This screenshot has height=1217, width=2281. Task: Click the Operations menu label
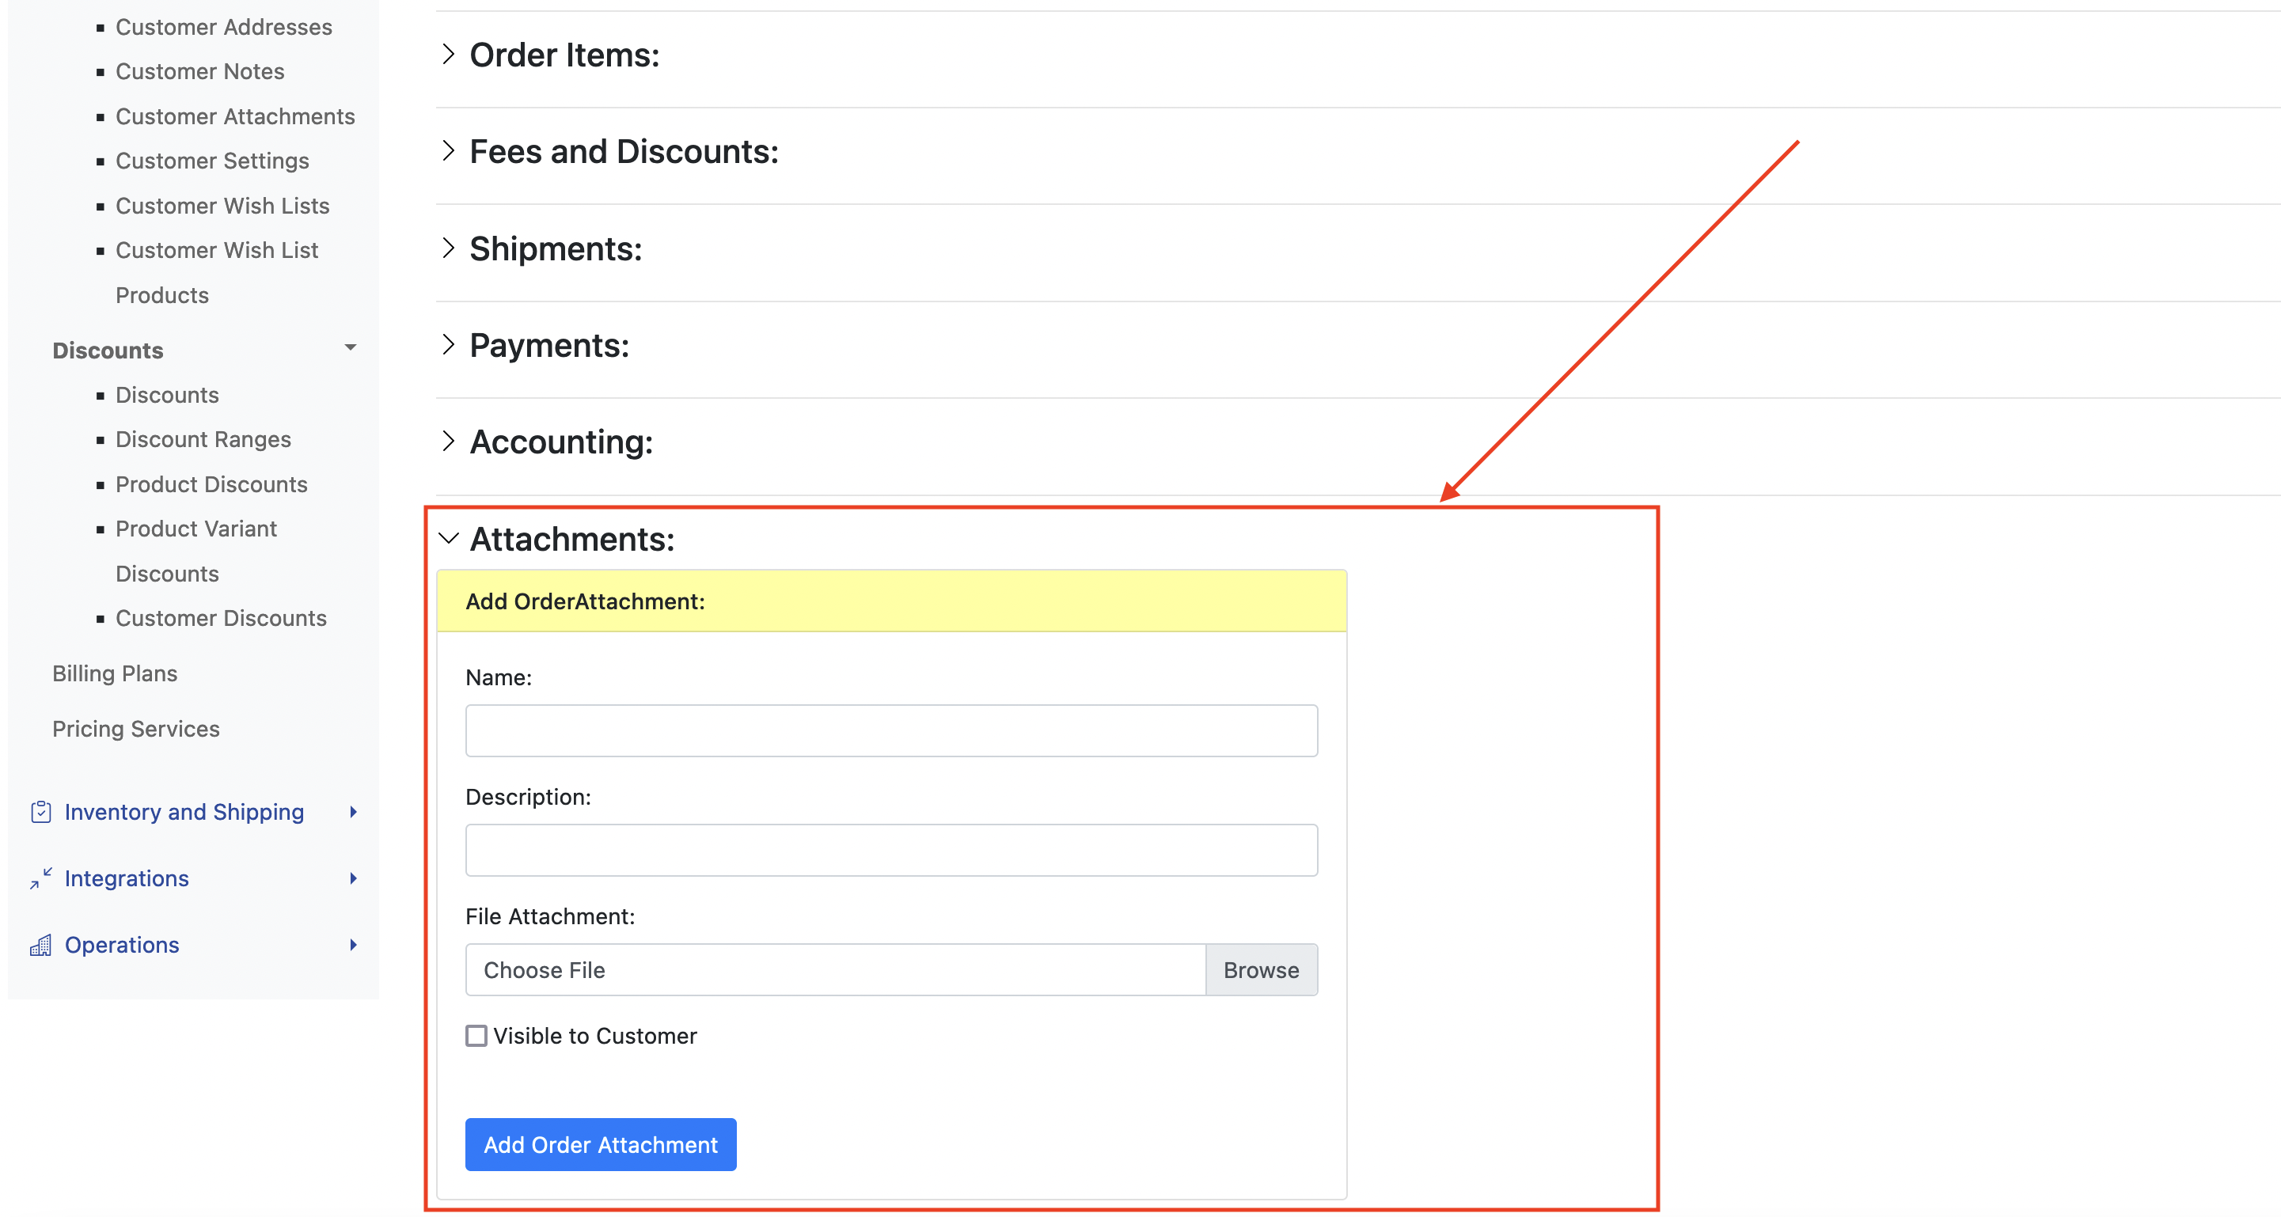click(x=122, y=944)
